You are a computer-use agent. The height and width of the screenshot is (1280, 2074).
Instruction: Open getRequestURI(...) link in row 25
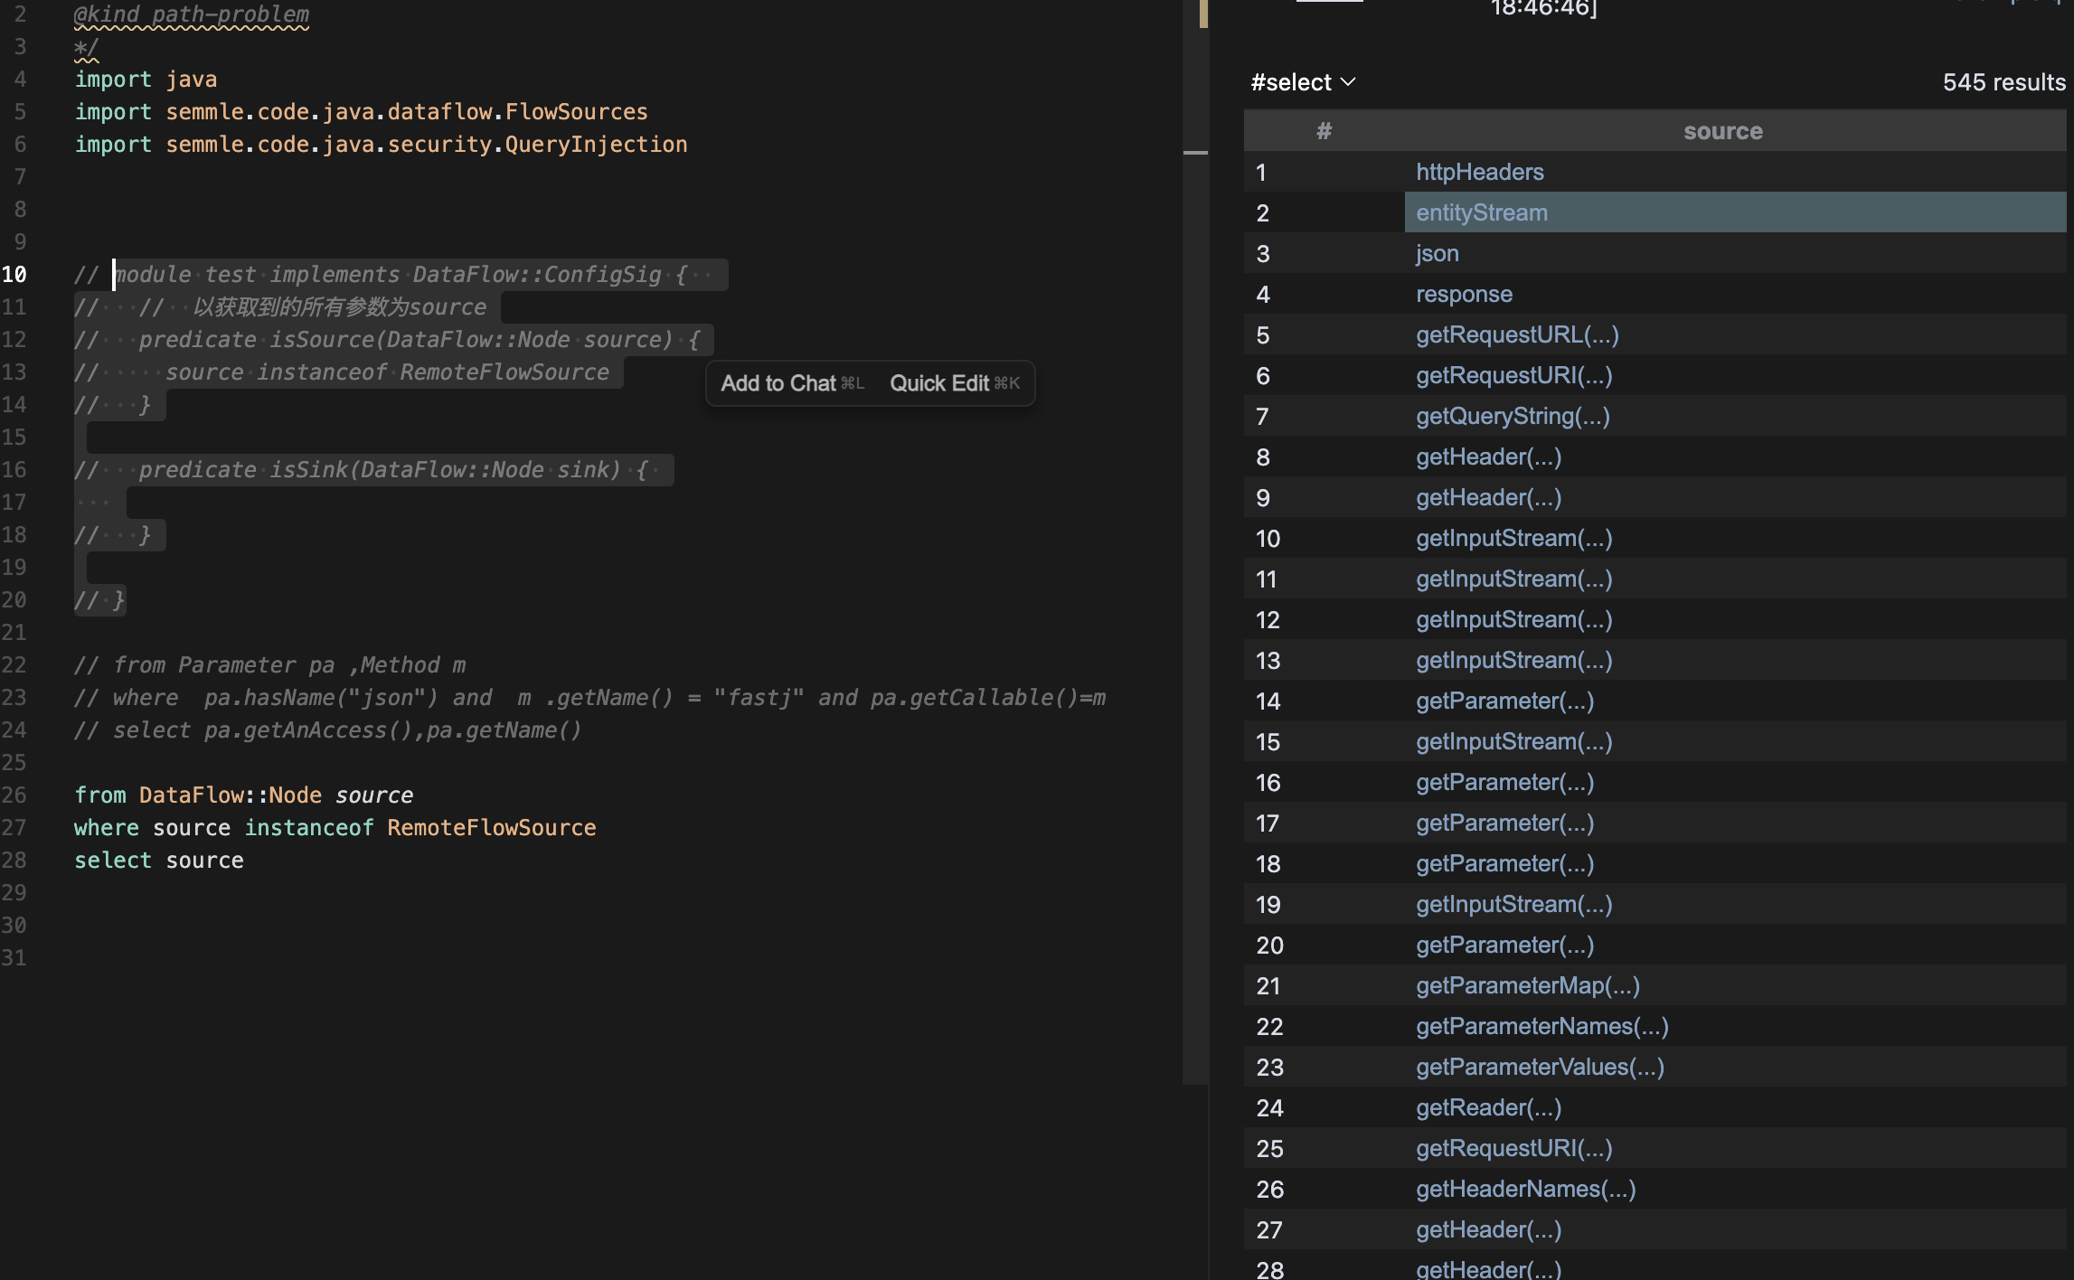click(x=1514, y=1148)
